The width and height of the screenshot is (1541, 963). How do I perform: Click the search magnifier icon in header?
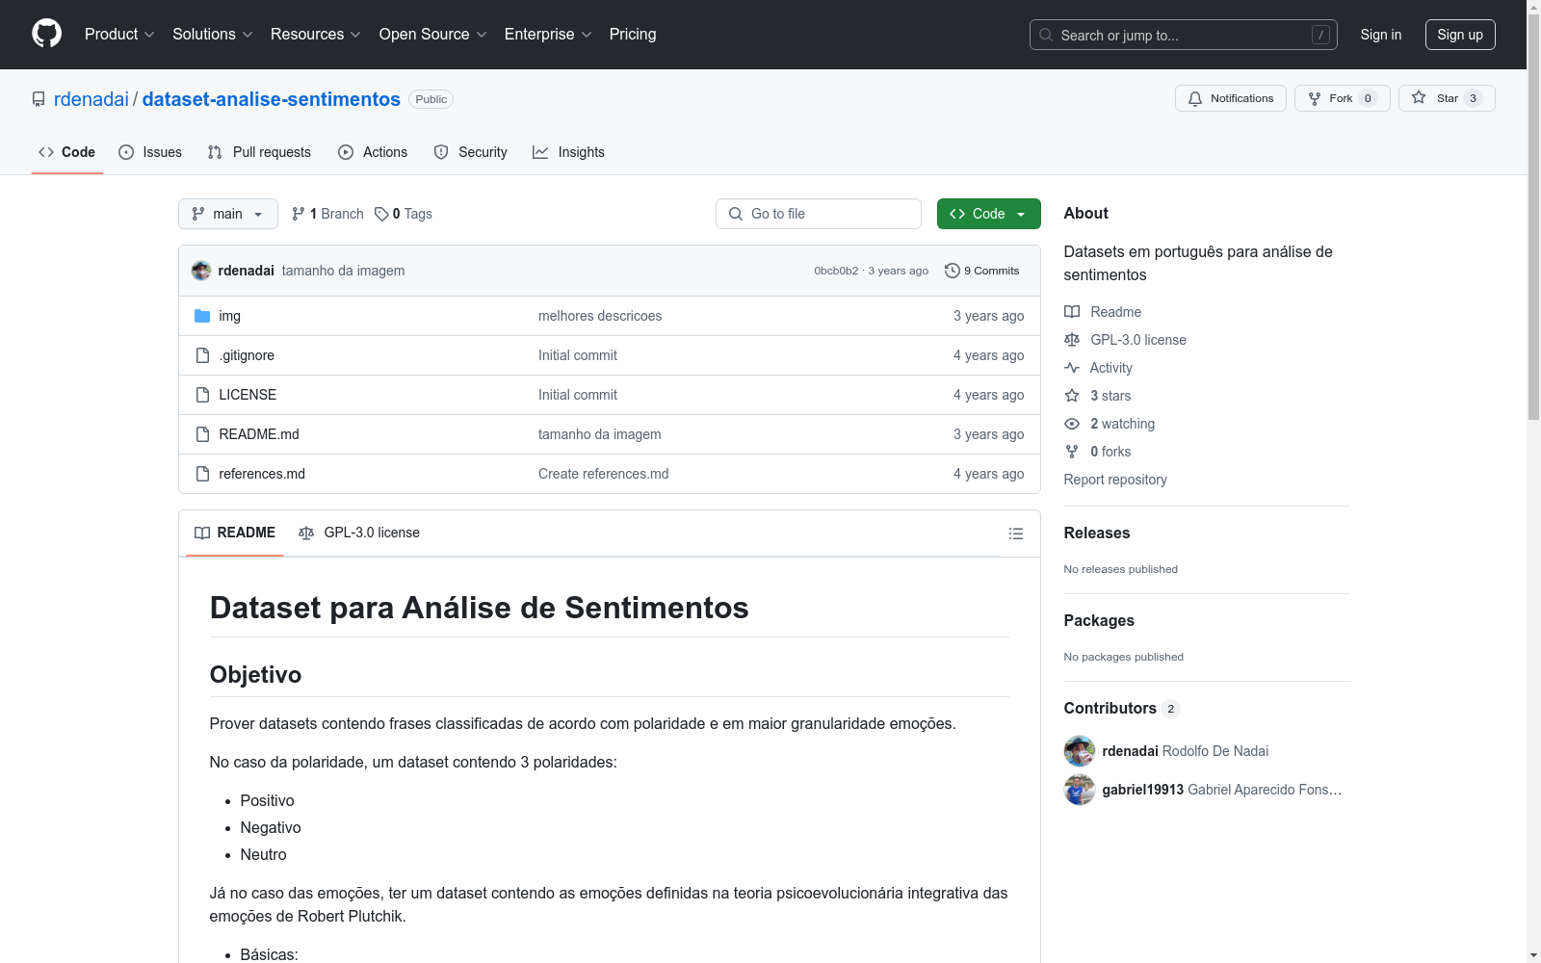click(1046, 35)
